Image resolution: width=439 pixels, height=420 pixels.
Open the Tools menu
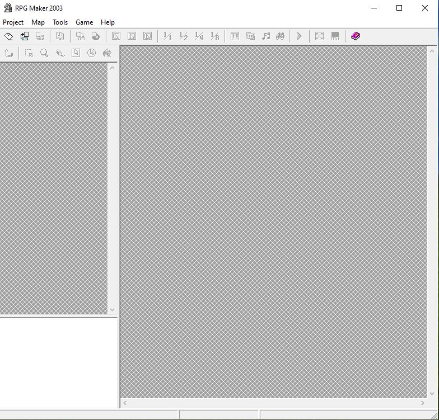[60, 22]
